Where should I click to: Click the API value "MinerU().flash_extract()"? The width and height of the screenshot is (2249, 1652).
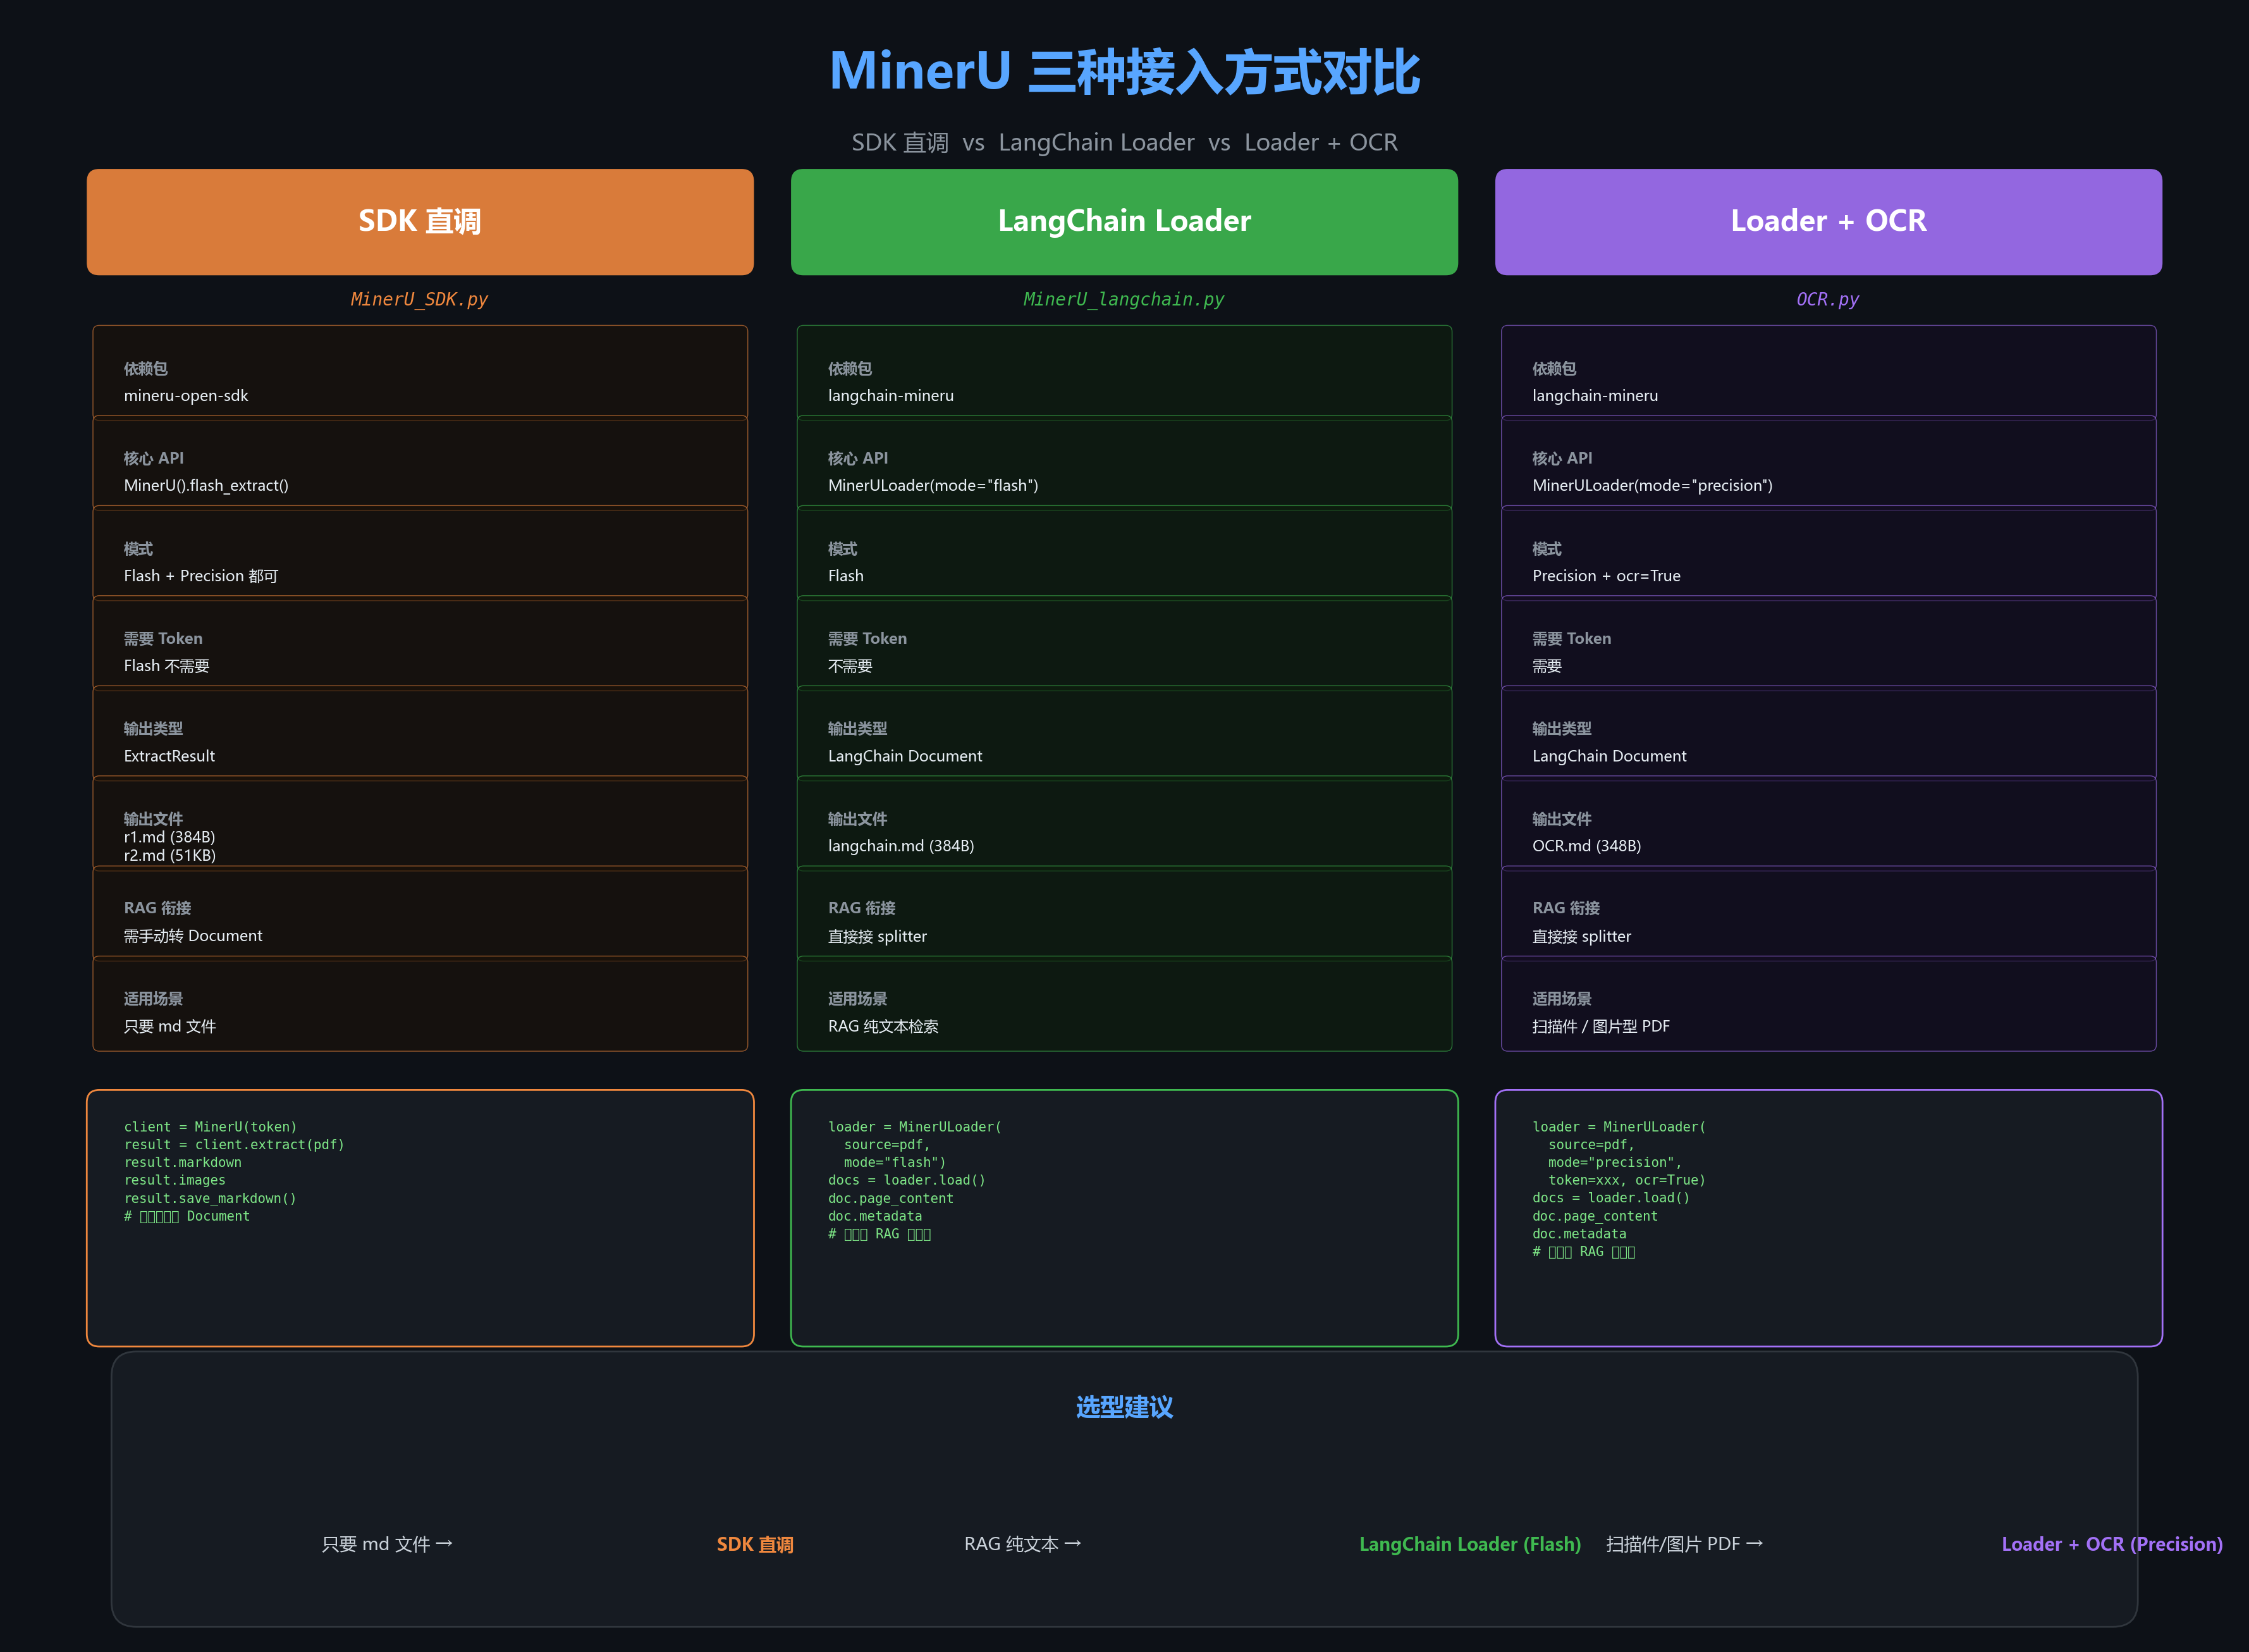(x=206, y=486)
